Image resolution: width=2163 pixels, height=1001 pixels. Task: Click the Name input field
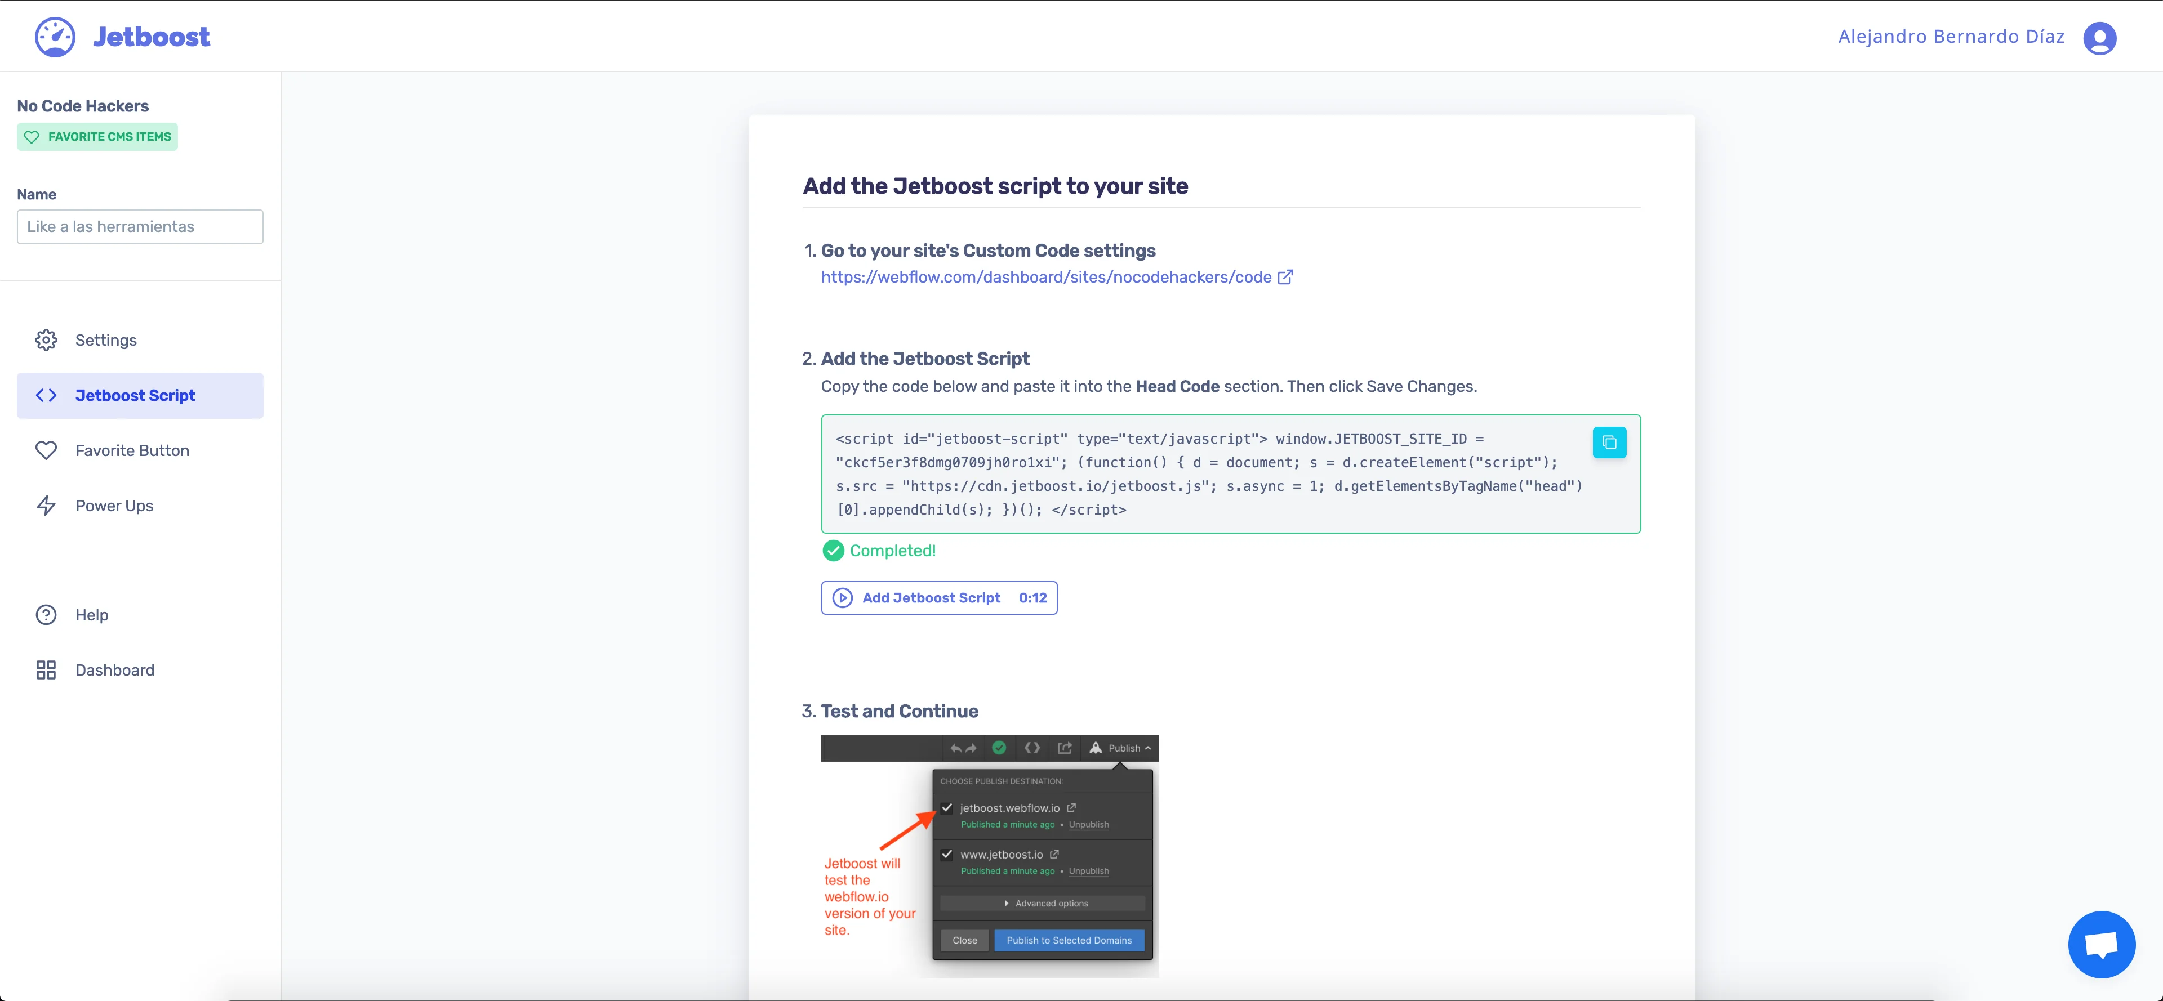(139, 226)
